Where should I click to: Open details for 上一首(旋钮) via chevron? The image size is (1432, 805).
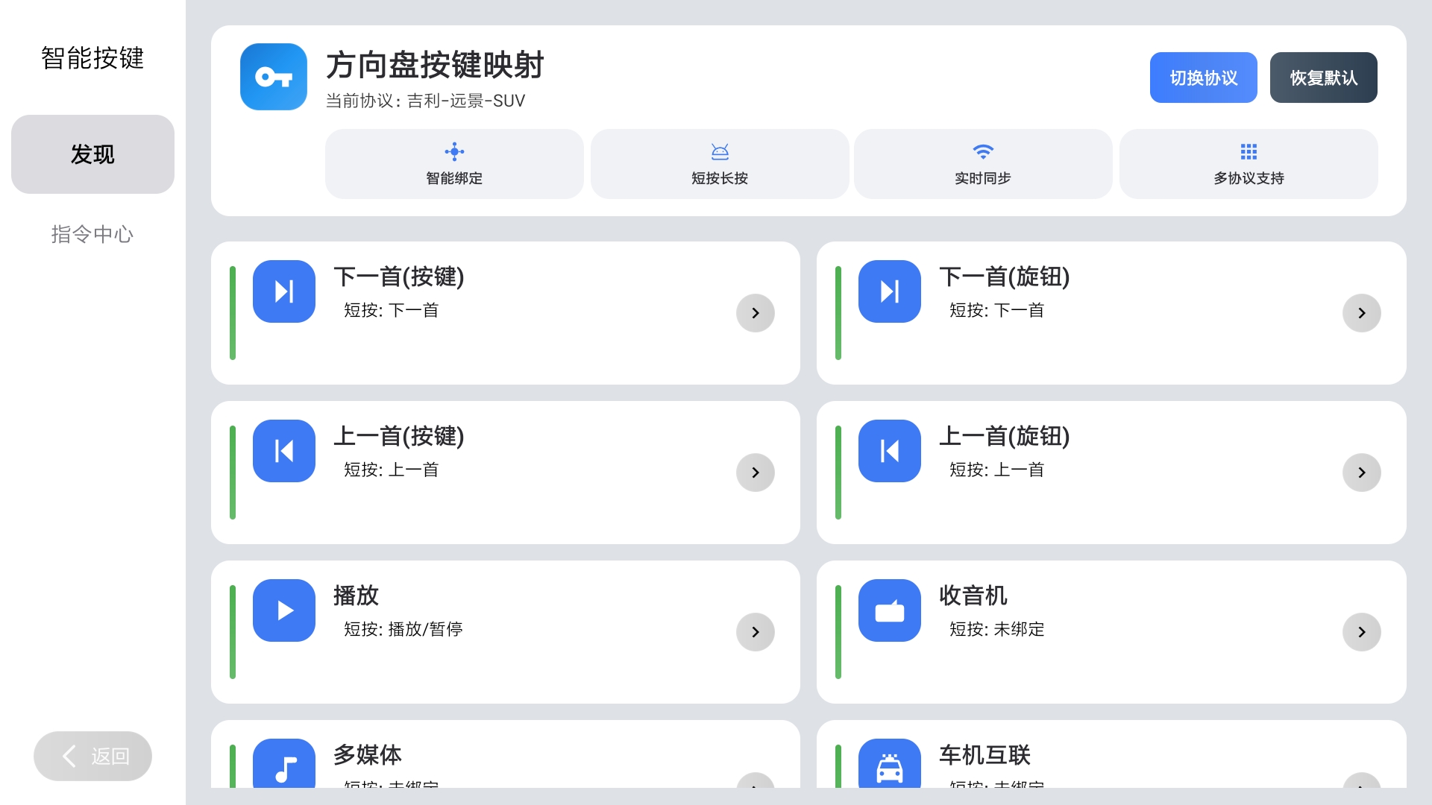click(1362, 473)
